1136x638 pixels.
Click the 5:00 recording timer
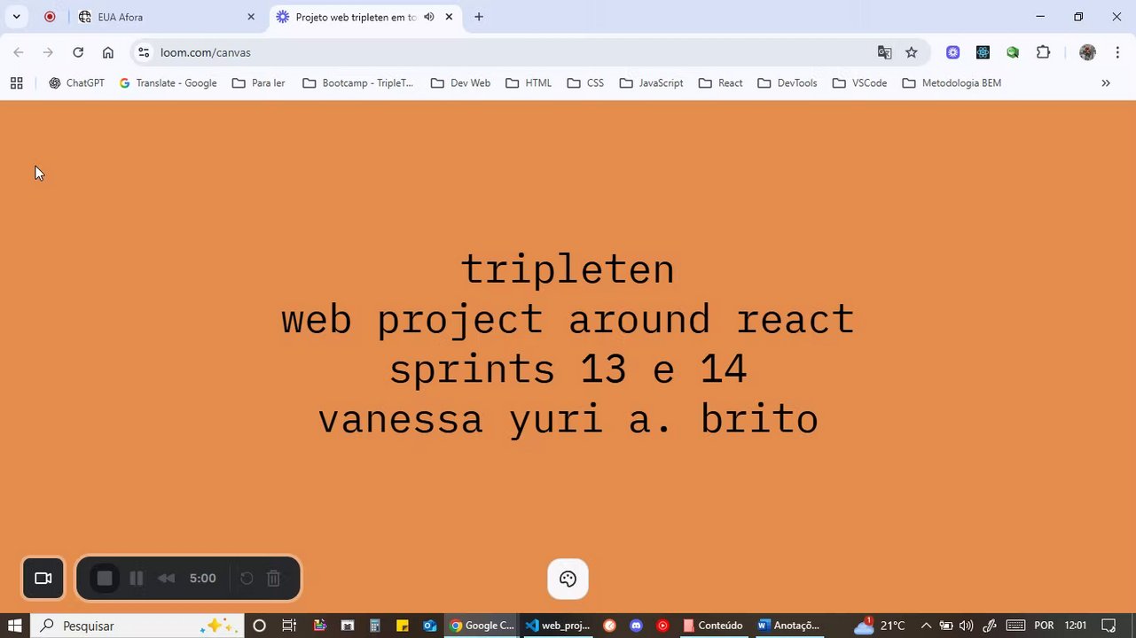pyautogui.click(x=202, y=579)
